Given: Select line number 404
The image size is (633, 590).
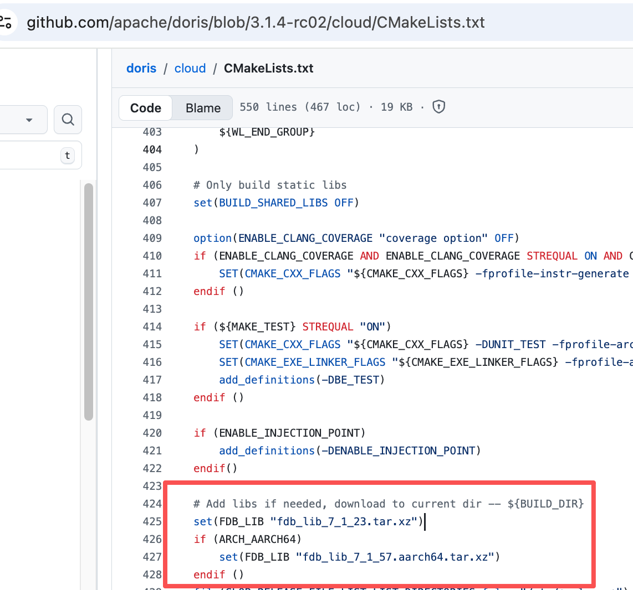Looking at the screenshot, I should (x=152, y=149).
